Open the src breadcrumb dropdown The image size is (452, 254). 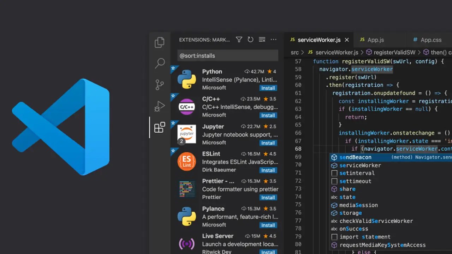pos(295,52)
